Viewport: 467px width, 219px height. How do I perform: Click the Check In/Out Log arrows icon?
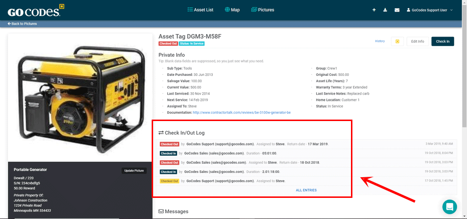[x=161, y=133]
